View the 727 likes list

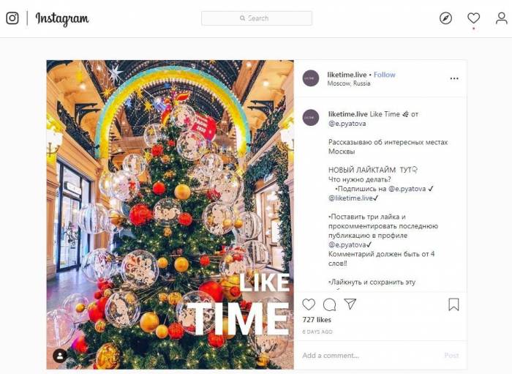click(x=317, y=321)
